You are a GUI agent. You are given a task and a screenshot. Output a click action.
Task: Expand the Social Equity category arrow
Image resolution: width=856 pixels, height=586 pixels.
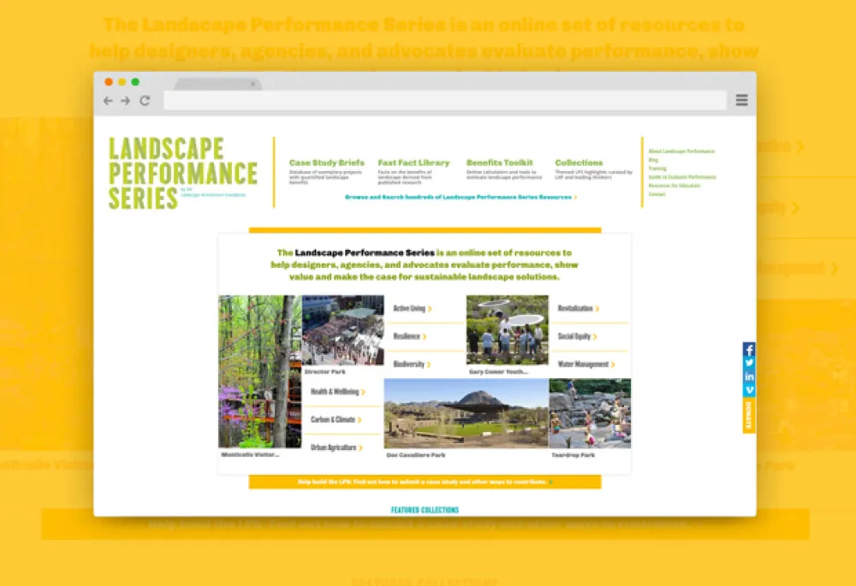(x=595, y=337)
